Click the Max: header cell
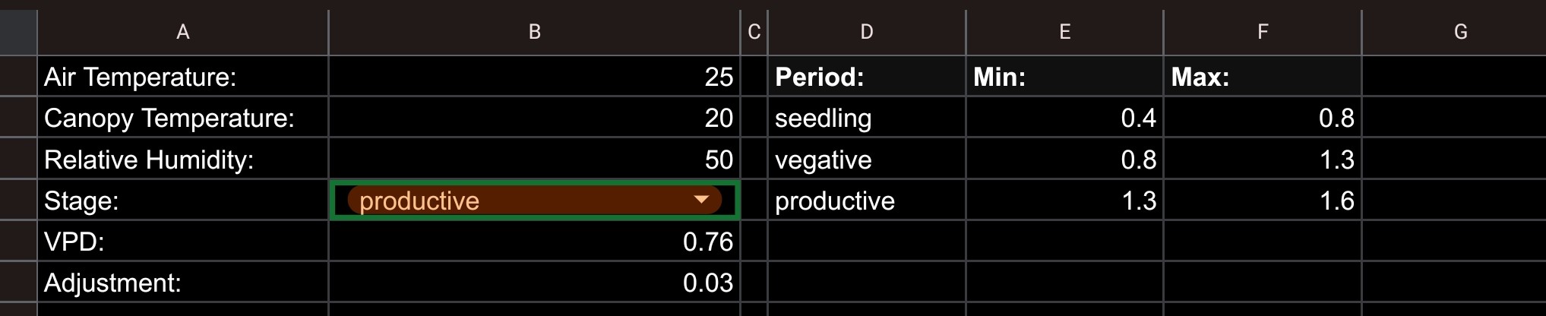Image resolution: width=1546 pixels, height=316 pixels. coord(1262,77)
